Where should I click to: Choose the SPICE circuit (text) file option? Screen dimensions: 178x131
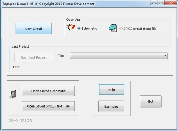point(121,29)
